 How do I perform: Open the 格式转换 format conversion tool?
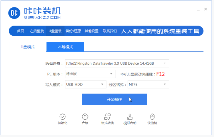[x=107, y=117]
